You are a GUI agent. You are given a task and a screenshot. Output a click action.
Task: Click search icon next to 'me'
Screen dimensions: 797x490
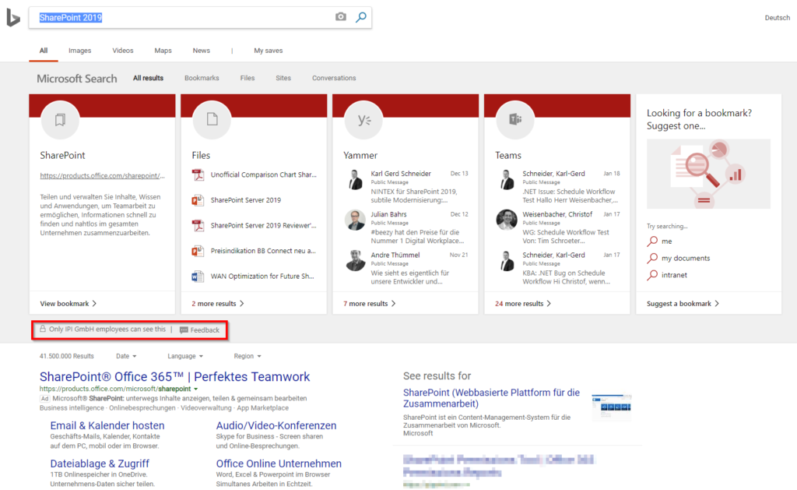pyautogui.click(x=652, y=241)
